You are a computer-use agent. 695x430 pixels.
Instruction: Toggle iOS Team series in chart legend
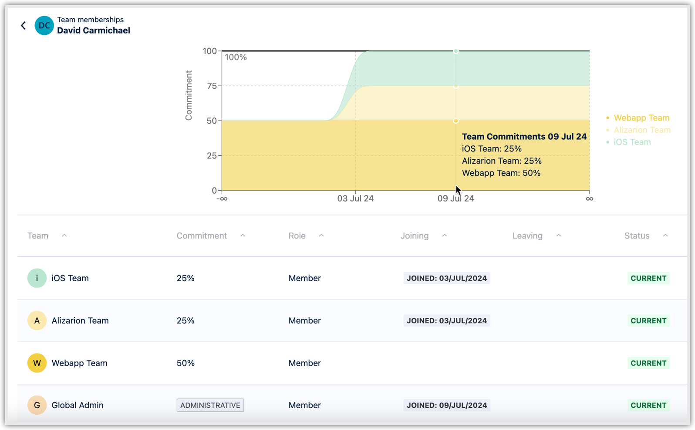point(632,142)
